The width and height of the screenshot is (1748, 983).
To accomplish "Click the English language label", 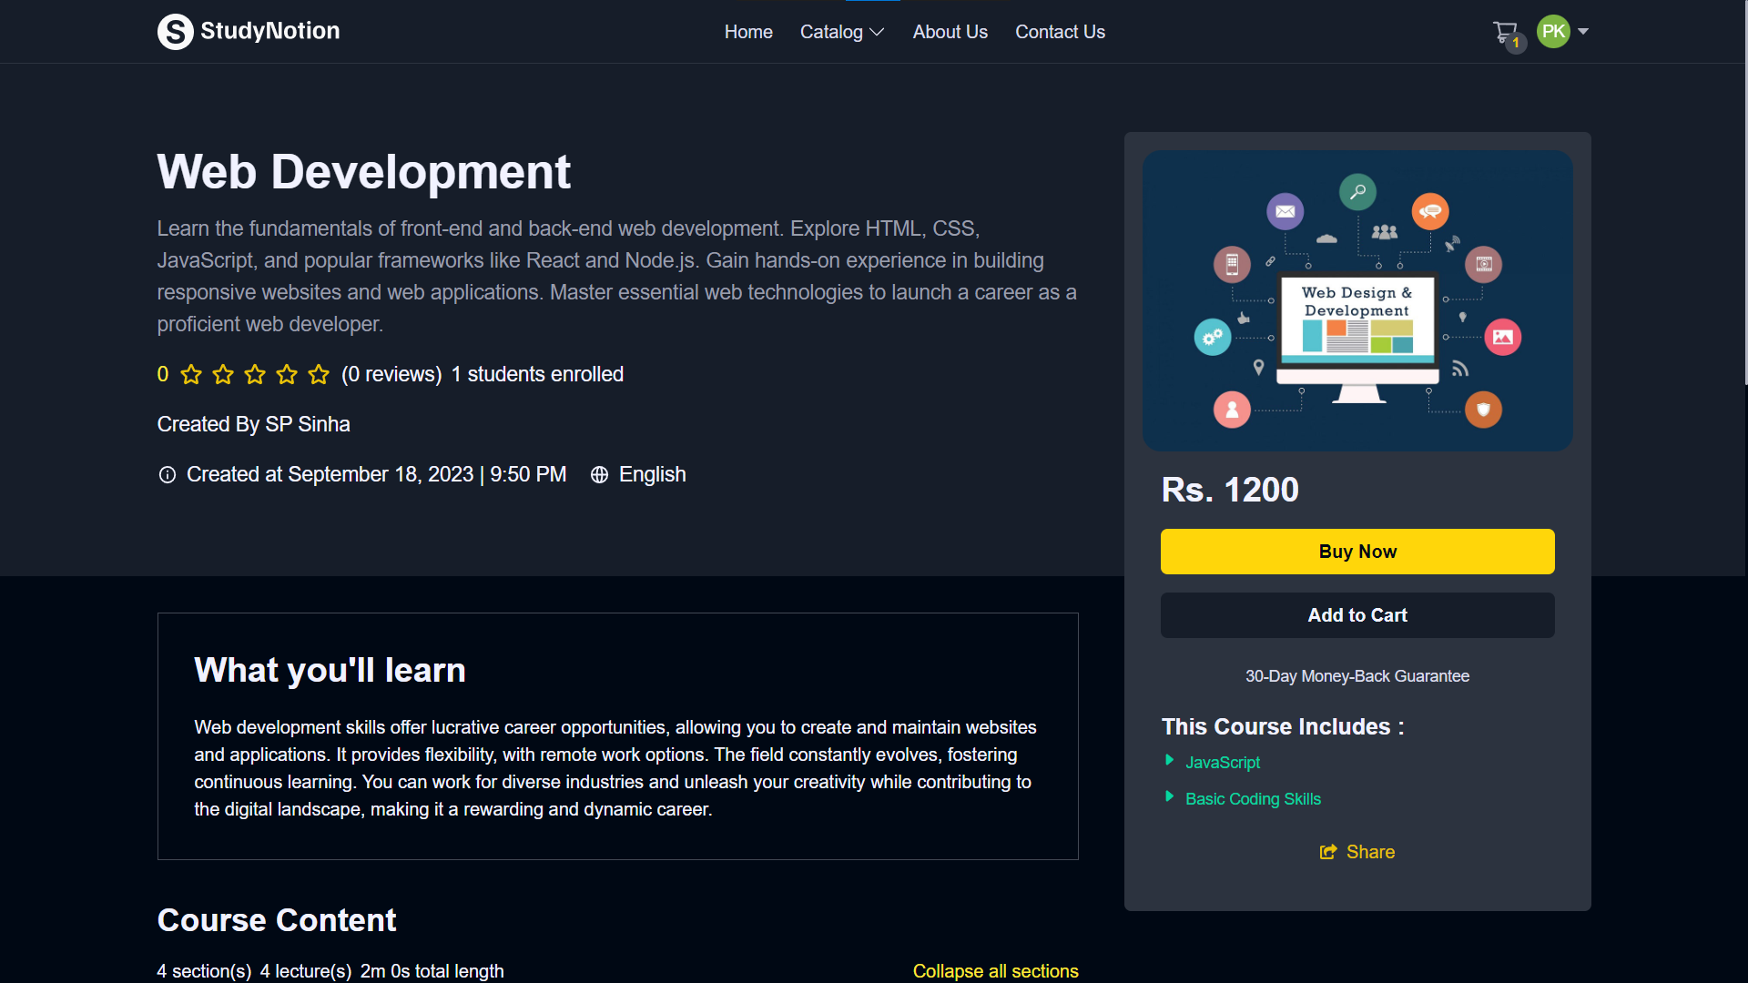I will (x=652, y=474).
